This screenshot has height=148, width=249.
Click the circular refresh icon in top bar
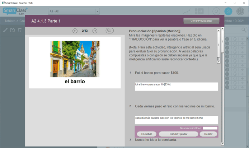[216, 11]
